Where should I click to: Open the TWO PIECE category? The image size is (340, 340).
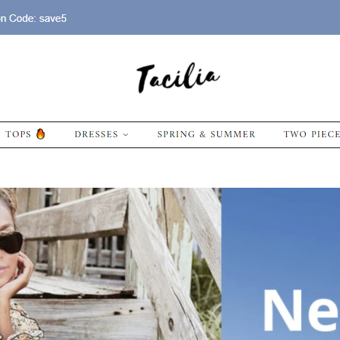pyautogui.click(x=311, y=134)
